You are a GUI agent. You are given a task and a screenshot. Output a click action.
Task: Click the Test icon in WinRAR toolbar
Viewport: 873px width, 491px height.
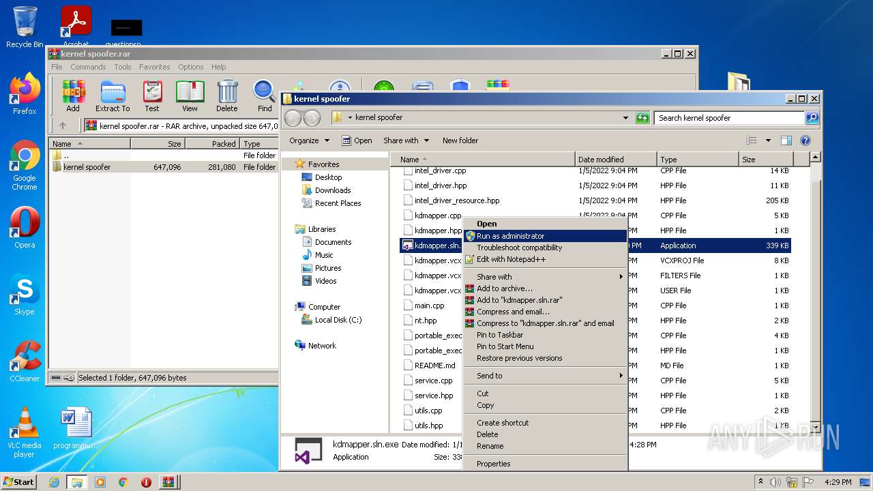(152, 95)
